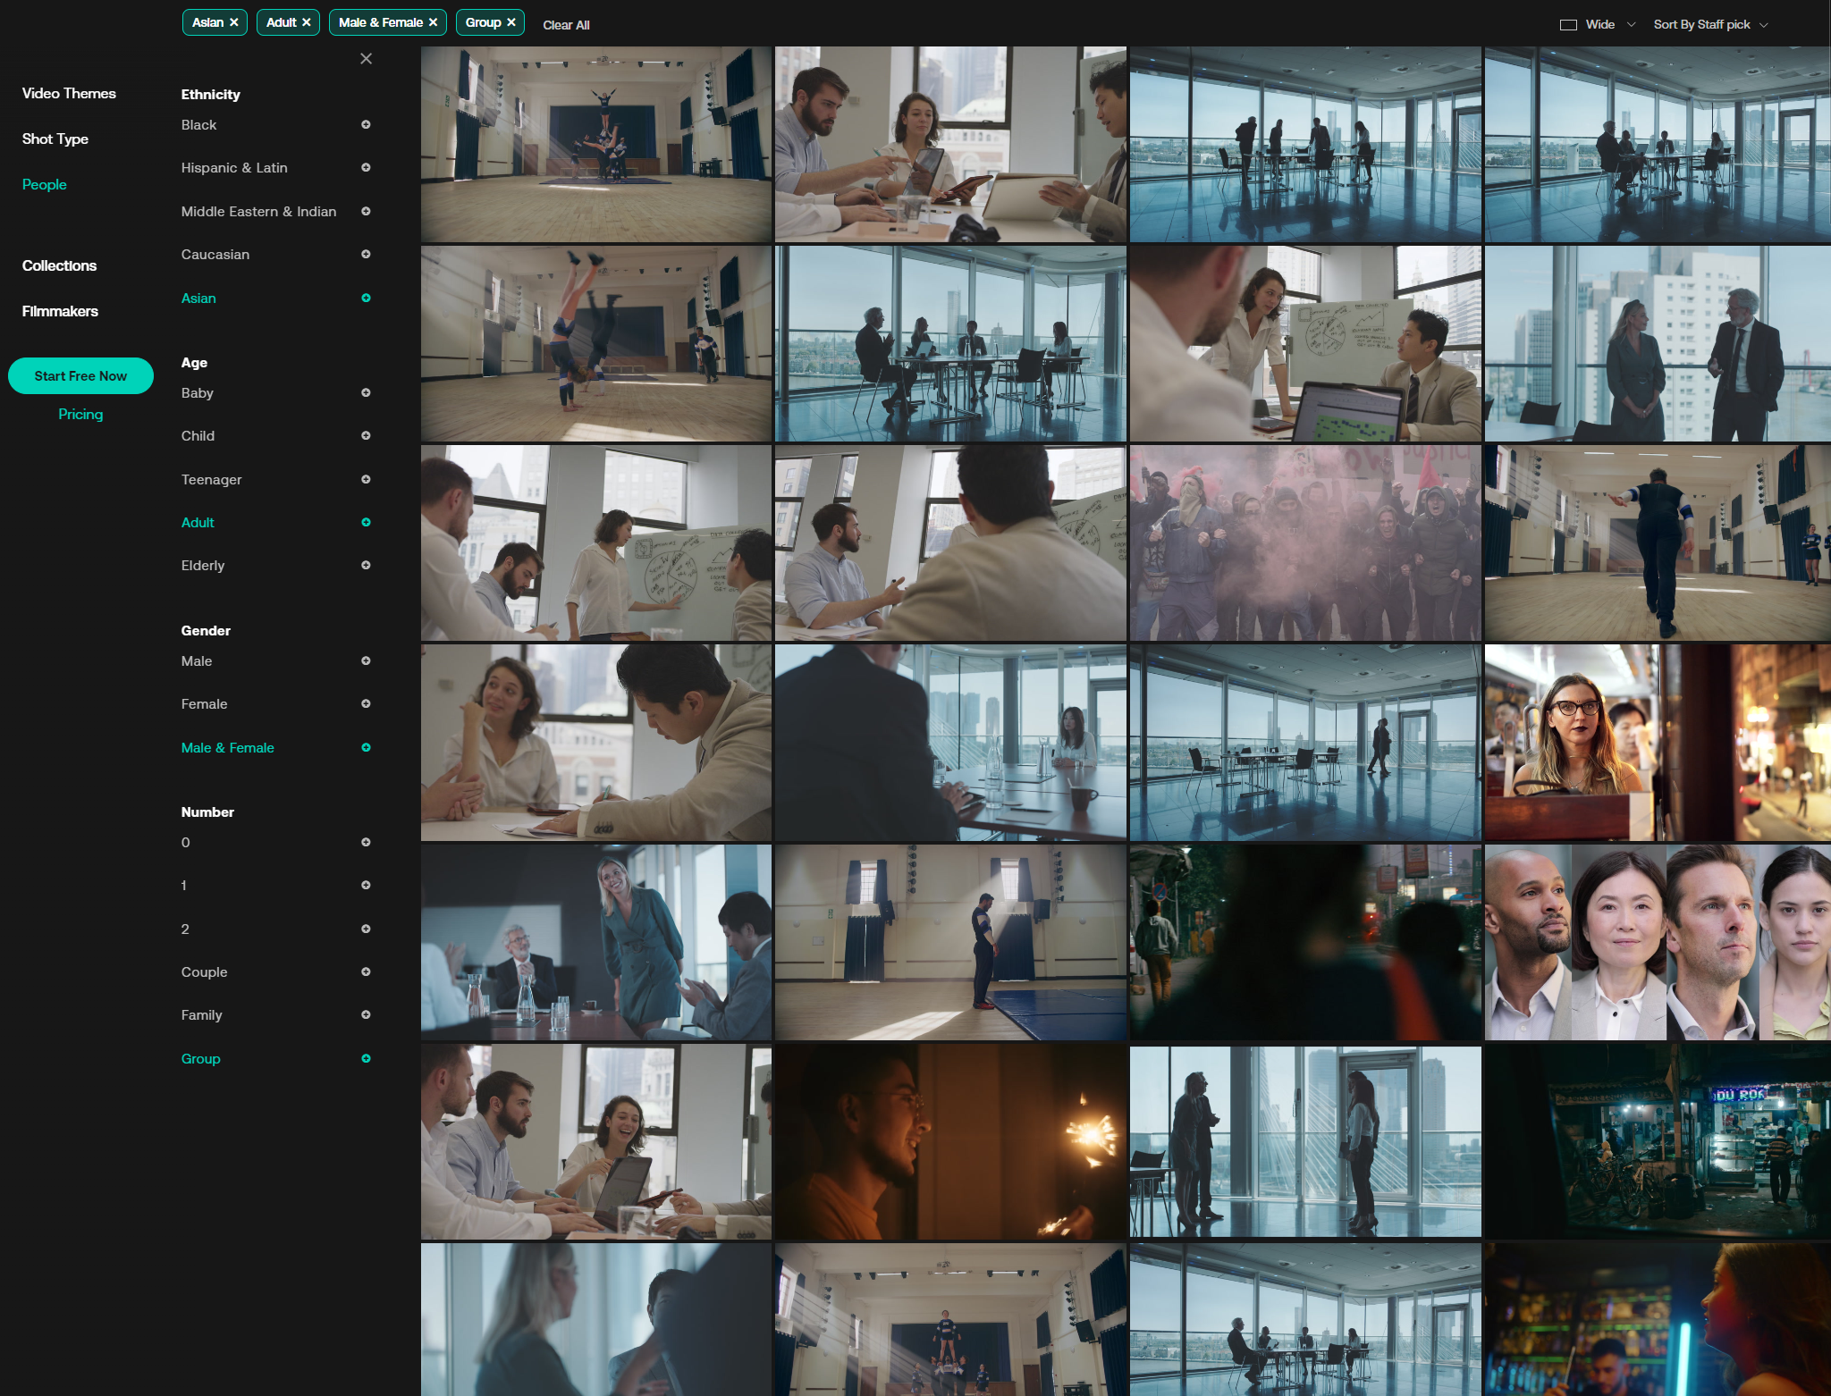Click the Start Free Now button

(x=80, y=376)
